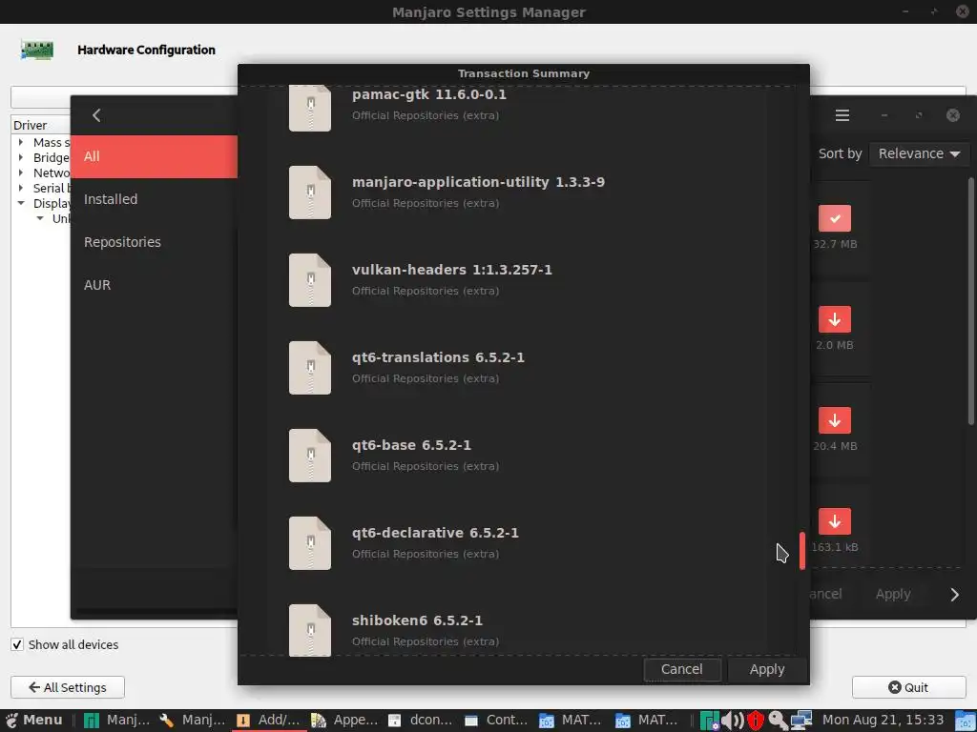Click the qt6-translations package icon
Image resolution: width=977 pixels, height=732 pixels.
(x=310, y=368)
